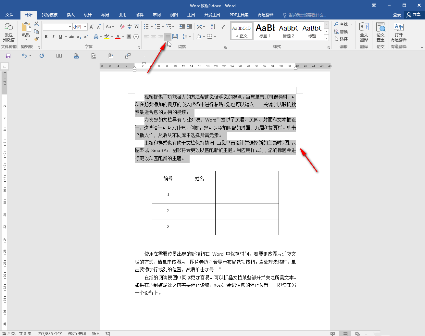Expand the bullets list dropdown arrow
The width and height of the screenshot is (425, 336).
(152, 27)
